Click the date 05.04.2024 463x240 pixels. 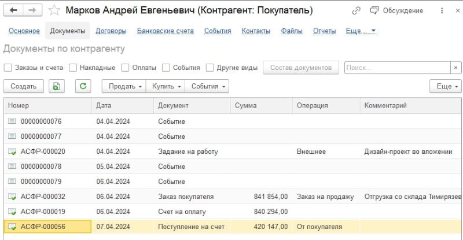point(113,166)
